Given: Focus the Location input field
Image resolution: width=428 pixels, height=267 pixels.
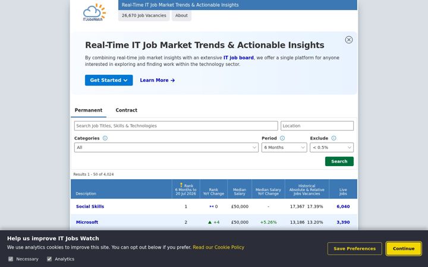Looking at the screenshot, I should [317, 126].
